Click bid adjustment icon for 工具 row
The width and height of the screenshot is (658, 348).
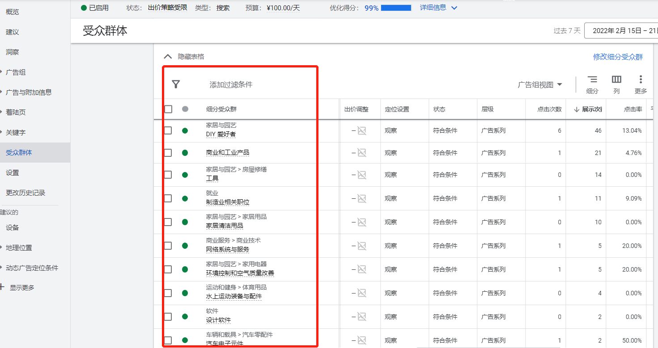pos(362,175)
